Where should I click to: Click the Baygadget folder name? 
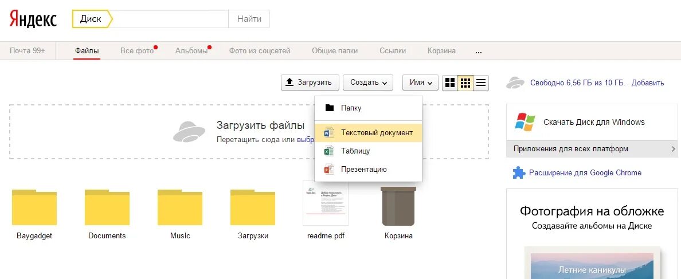pyautogui.click(x=34, y=236)
